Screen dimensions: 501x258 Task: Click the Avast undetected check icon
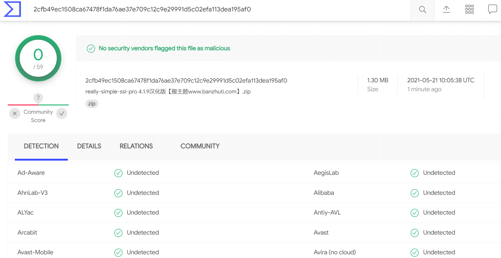[415, 233]
